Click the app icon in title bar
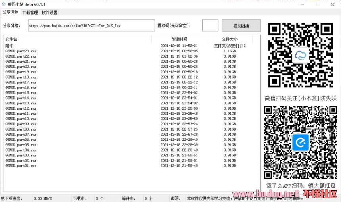The width and height of the screenshot is (341, 202). tap(4, 4)
